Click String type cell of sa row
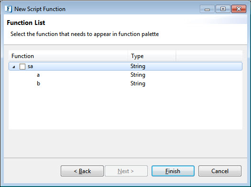The width and height of the screenshot is (251, 187). tap(138, 66)
